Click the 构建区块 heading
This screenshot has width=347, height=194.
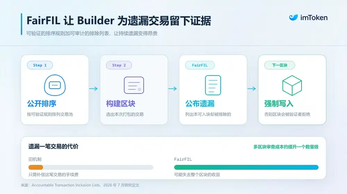[x=121, y=104]
